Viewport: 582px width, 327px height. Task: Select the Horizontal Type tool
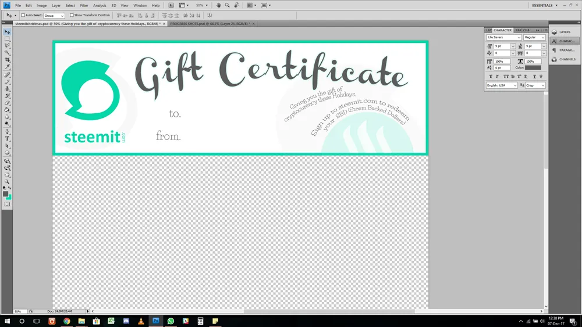[7, 139]
